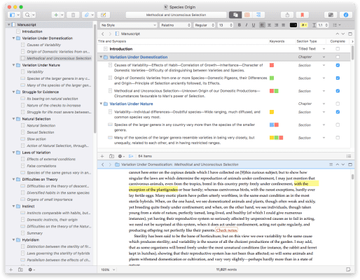This screenshot has height=280, width=360.
Task: Check Complete for Many of the species row
Action: tap(338, 138)
